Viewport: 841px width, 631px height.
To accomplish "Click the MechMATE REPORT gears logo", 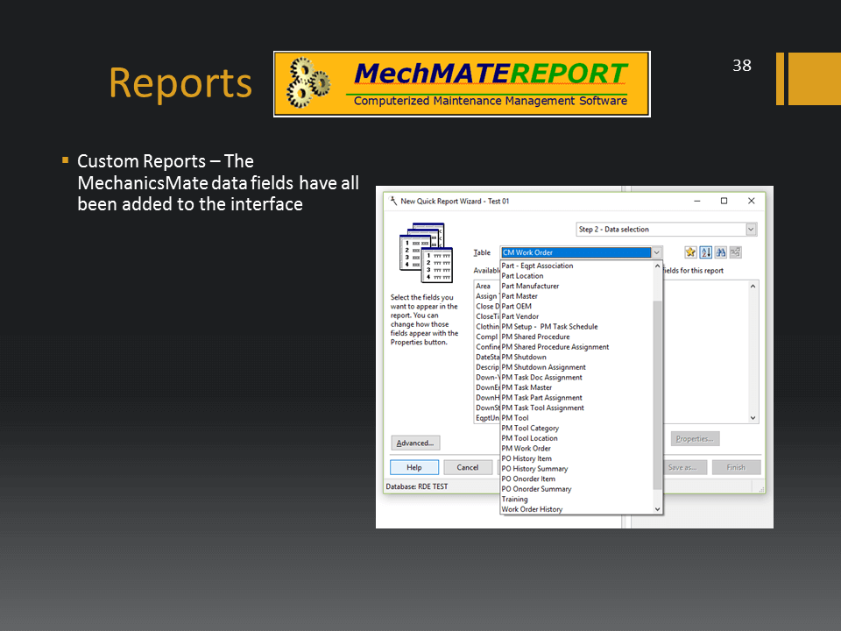I will coord(307,83).
